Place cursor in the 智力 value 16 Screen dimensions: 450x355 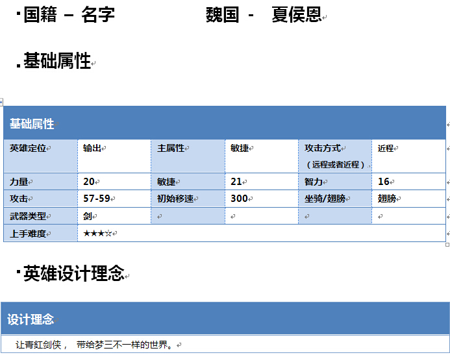coord(384,182)
